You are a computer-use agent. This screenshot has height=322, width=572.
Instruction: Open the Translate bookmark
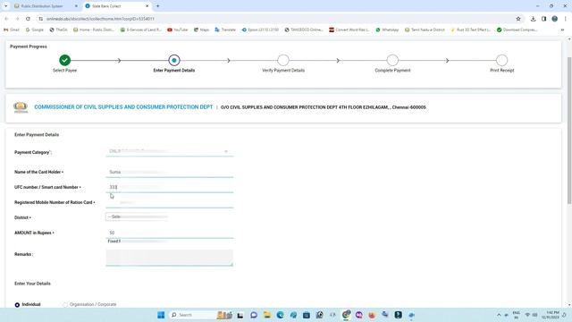pyautogui.click(x=225, y=30)
